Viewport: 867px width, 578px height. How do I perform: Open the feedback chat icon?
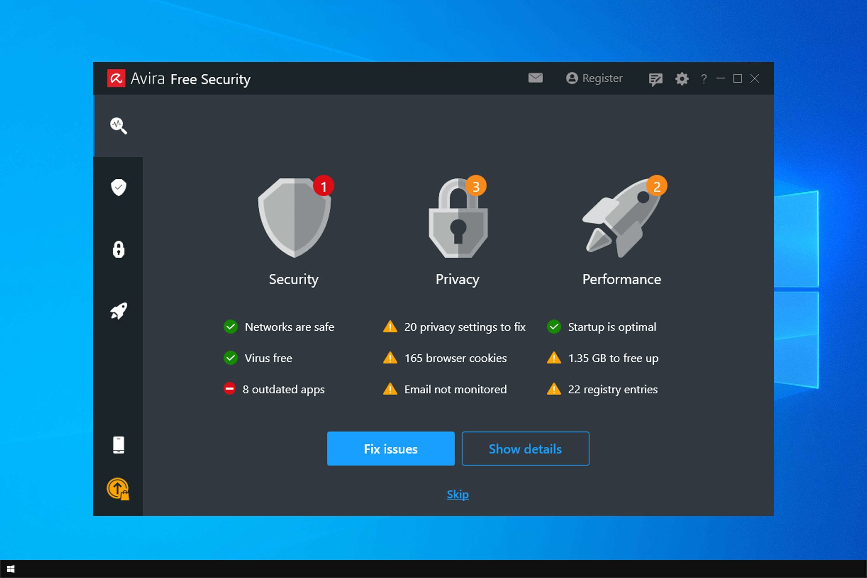[655, 79]
